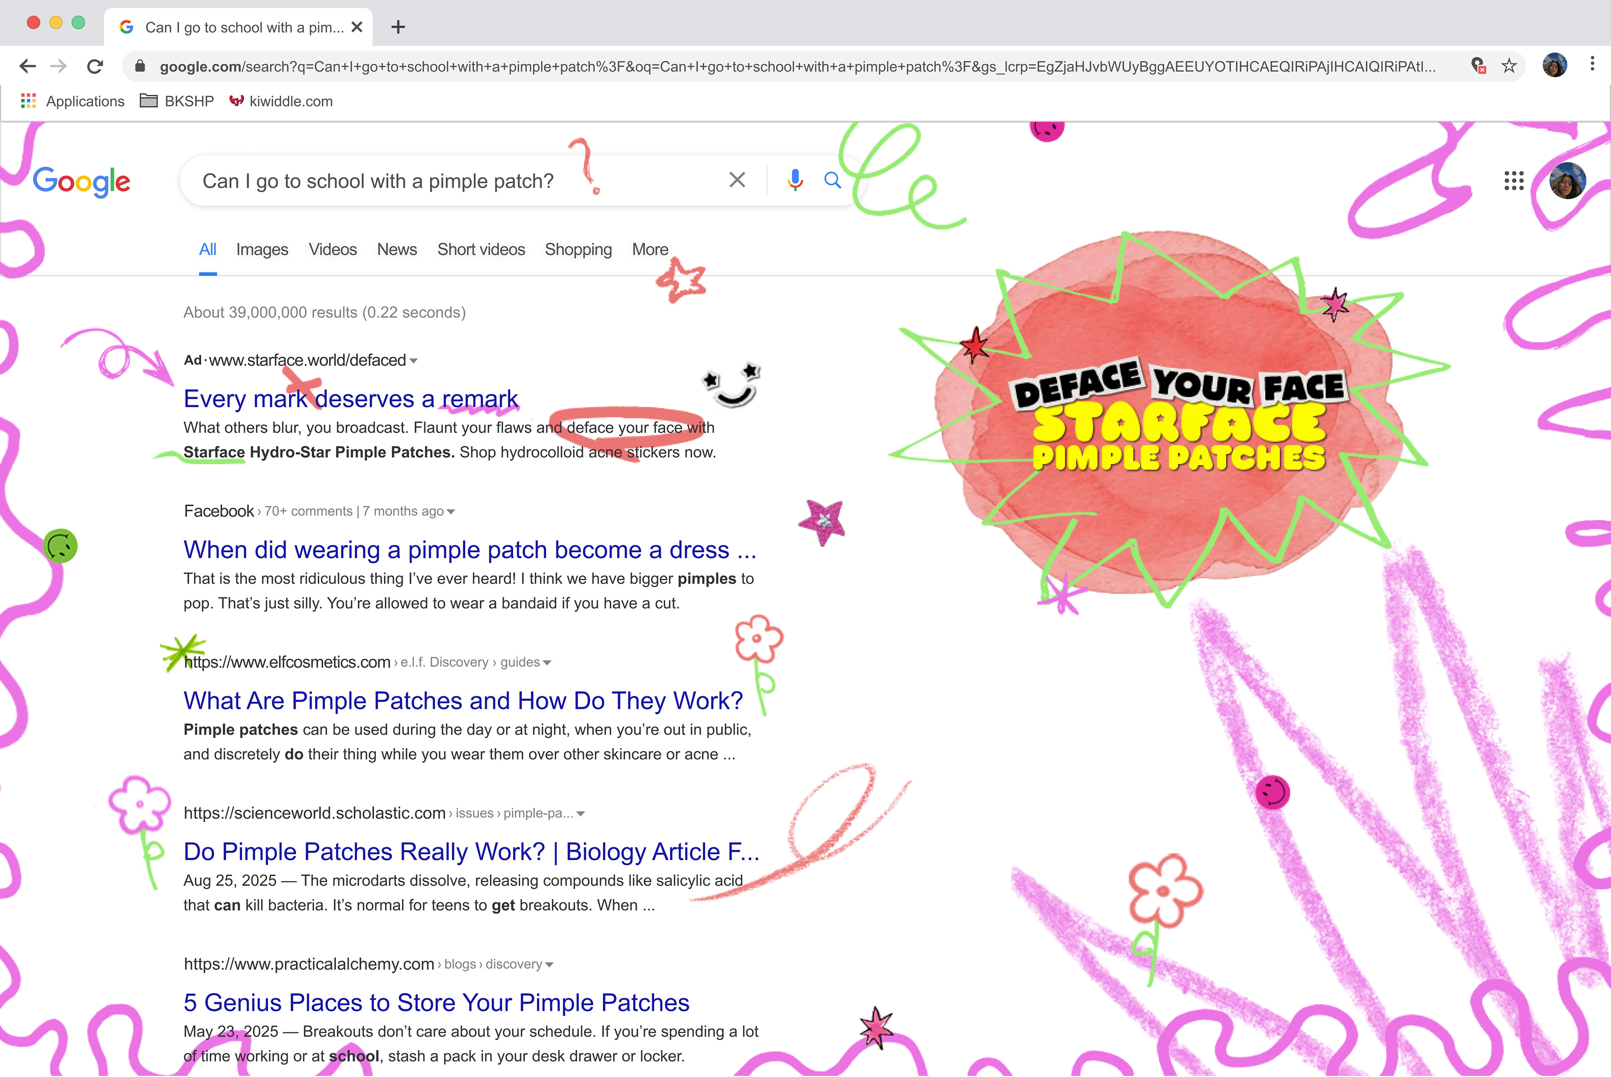Open the Google apps grid

pyautogui.click(x=1513, y=181)
